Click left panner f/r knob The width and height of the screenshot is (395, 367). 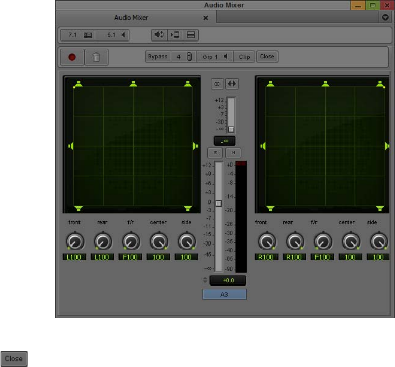[131, 241]
